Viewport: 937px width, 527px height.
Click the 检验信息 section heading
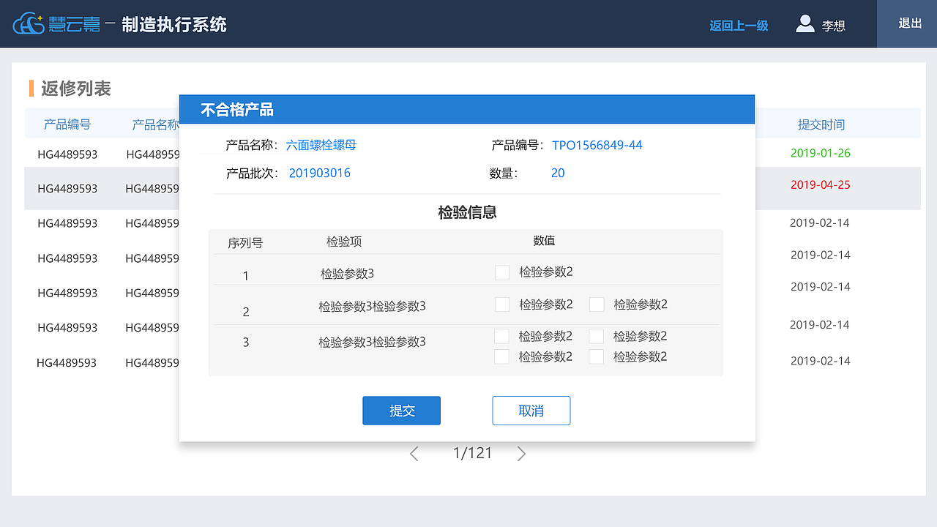467,212
